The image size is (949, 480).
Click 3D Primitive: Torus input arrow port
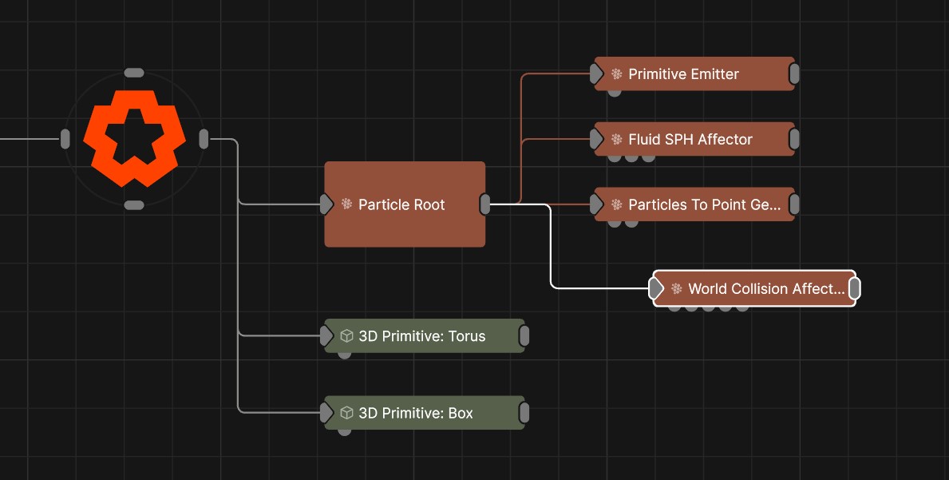click(326, 336)
